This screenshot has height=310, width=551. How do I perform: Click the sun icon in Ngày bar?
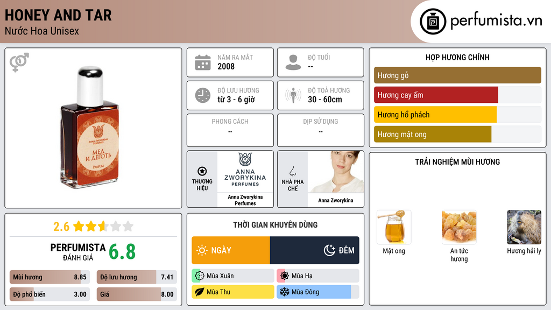click(x=202, y=250)
